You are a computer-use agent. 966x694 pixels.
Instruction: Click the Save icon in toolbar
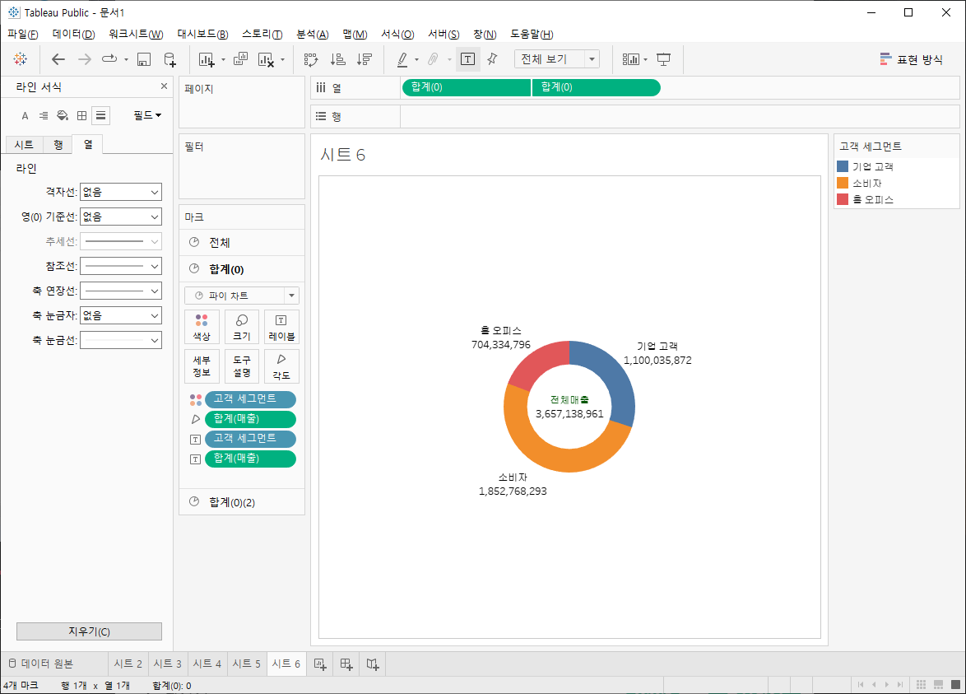point(143,59)
